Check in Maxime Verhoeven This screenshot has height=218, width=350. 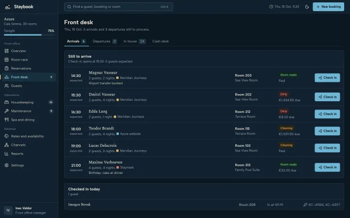pos(327,167)
